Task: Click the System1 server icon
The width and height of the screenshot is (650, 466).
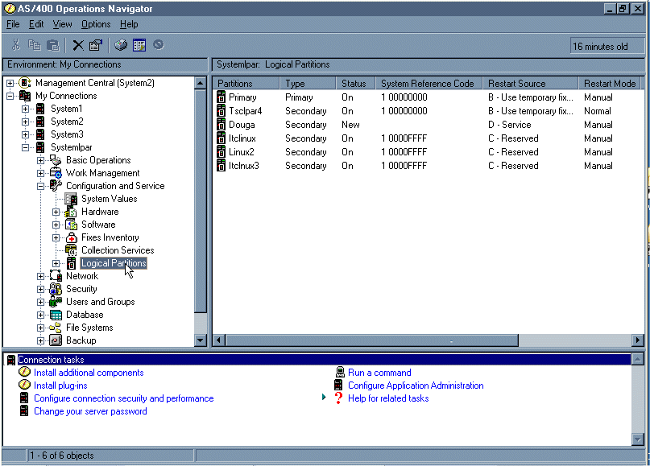Action: pos(40,109)
